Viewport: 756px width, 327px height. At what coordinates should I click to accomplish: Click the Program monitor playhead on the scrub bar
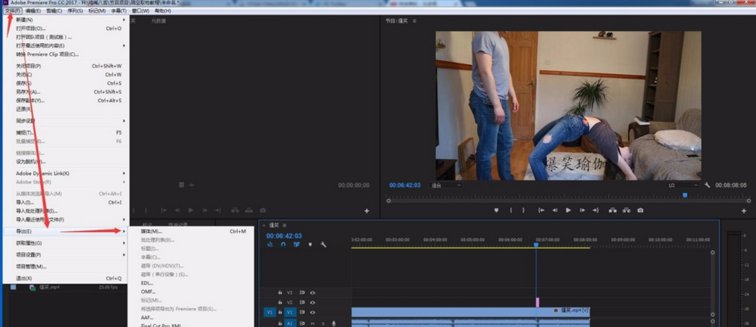point(685,195)
